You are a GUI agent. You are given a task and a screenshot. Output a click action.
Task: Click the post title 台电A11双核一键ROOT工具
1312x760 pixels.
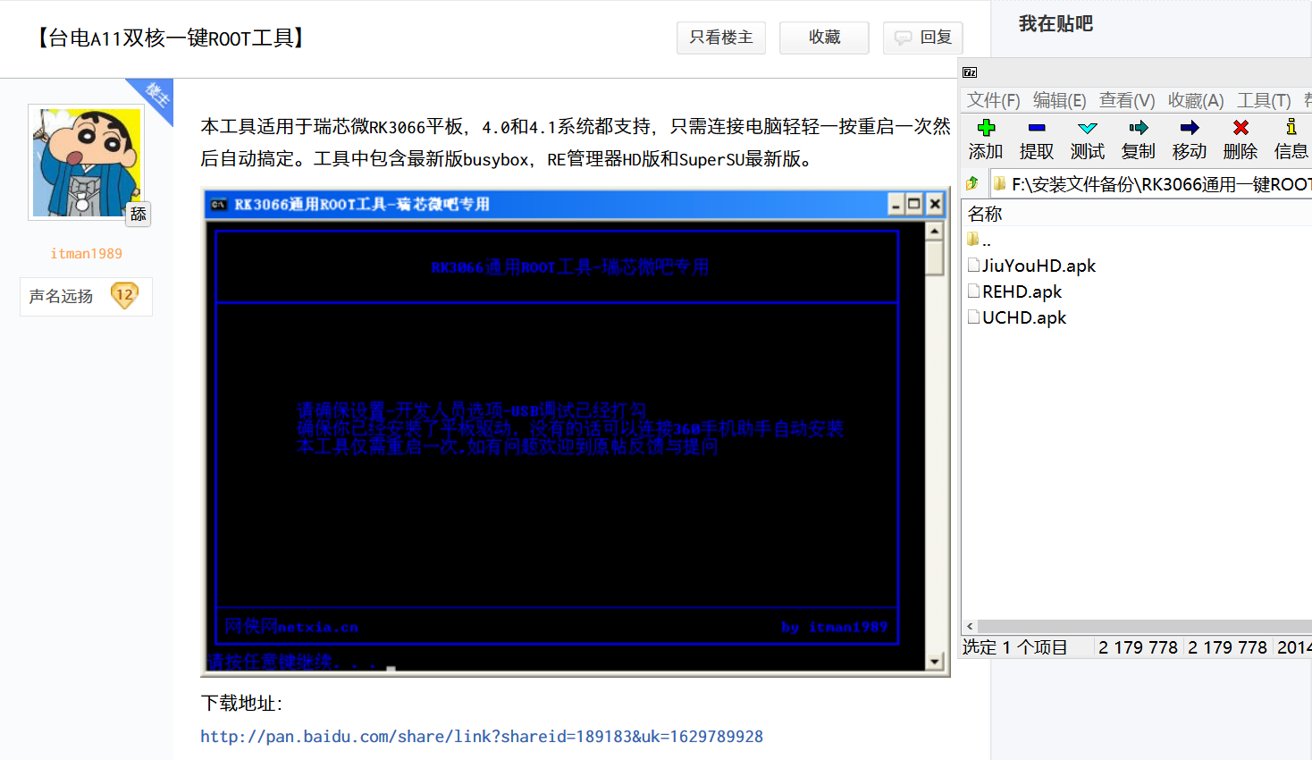click(x=170, y=38)
